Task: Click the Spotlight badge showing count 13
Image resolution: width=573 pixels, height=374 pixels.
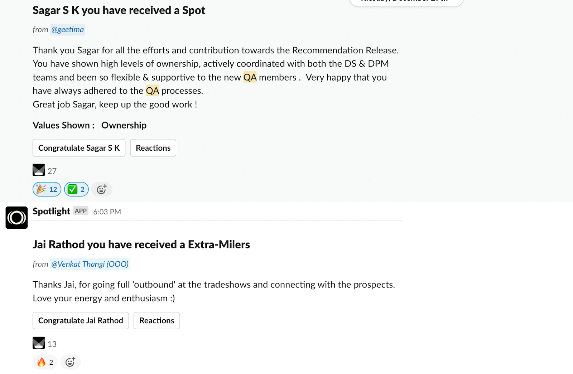Action: (x=44, y=343)
